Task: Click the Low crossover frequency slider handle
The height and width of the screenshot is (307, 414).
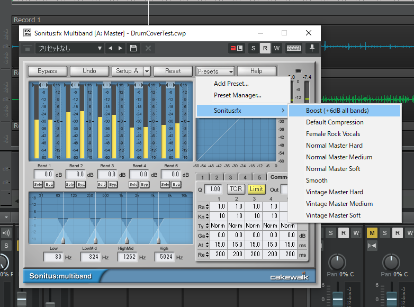Action: click(64, 240)
